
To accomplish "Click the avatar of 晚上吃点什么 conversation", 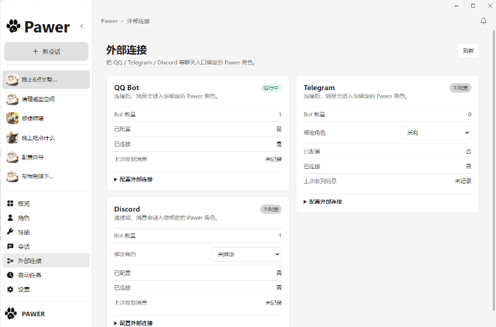I will (12, 138).
